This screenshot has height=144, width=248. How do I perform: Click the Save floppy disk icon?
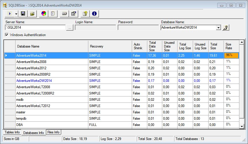coord(23,14)
